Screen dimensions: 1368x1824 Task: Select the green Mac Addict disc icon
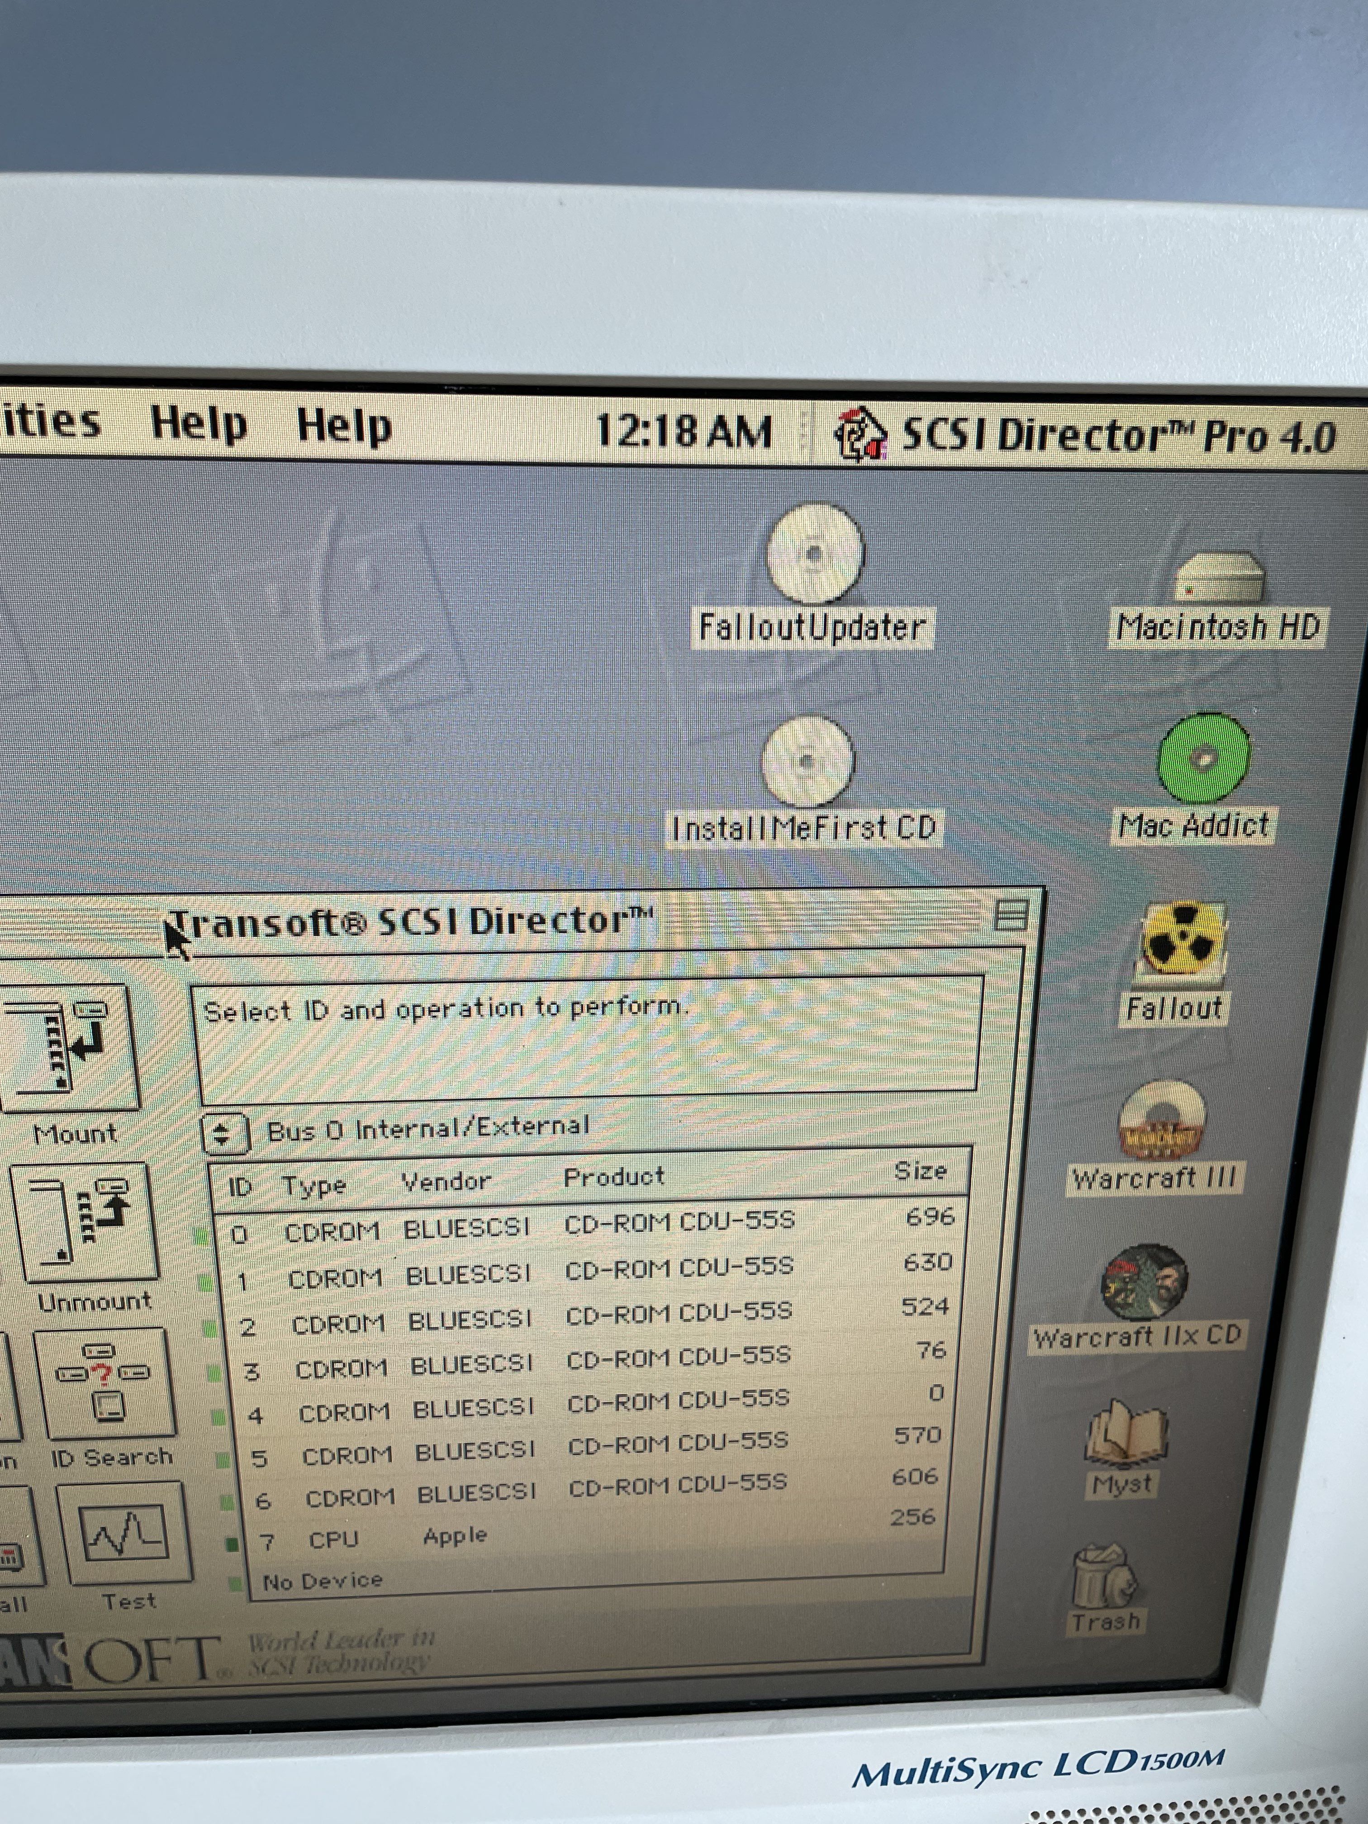(1204, 759)
